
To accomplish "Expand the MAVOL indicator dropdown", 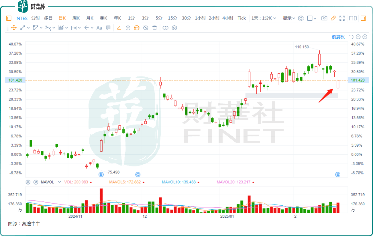I will pyautogui.click(x=60, y=182).
